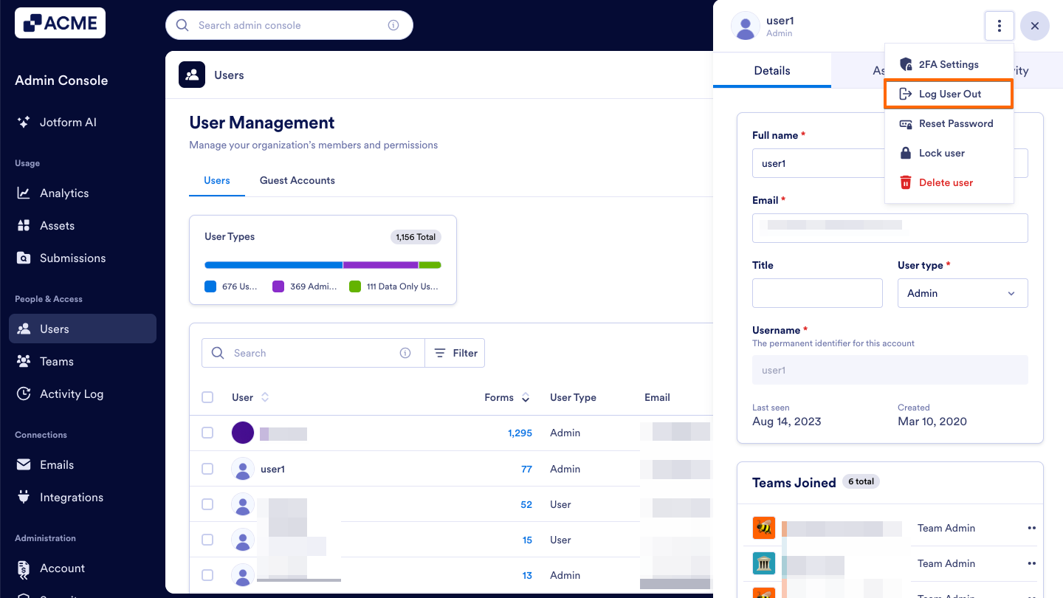Switch to the Guest Accounts tab
The width and height of the screenshot is (1063, 598).
(297, 180)
